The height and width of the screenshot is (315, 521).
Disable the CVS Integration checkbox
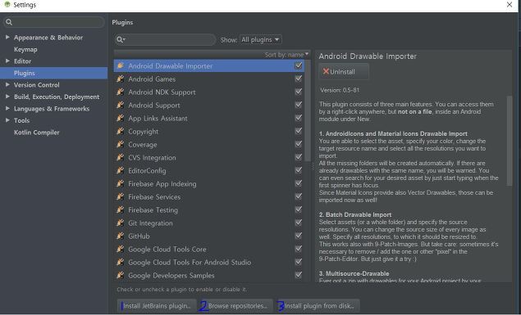pyautogui.click(x=299, y=157)
